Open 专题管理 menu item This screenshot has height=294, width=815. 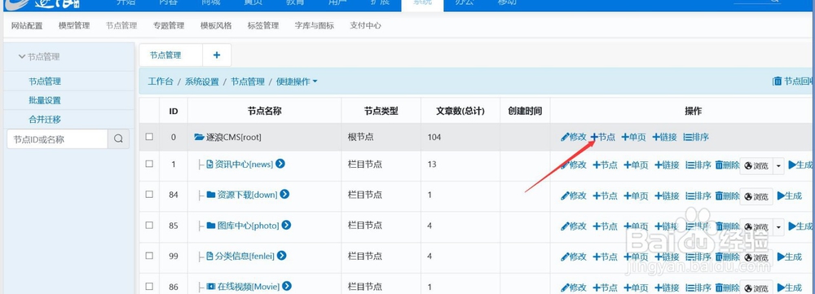169,25
